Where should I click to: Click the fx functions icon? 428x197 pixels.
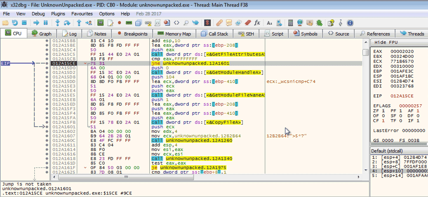[257, 23]
